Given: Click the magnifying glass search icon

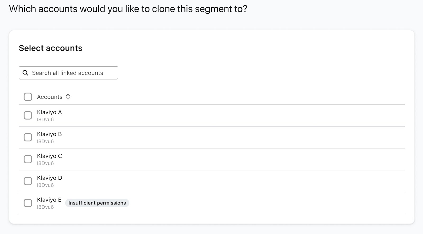Looking at the screenshot, I should [x=25, y=73].
